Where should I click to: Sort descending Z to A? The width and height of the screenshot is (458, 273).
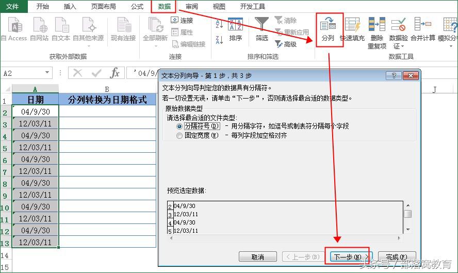[219, 40]
